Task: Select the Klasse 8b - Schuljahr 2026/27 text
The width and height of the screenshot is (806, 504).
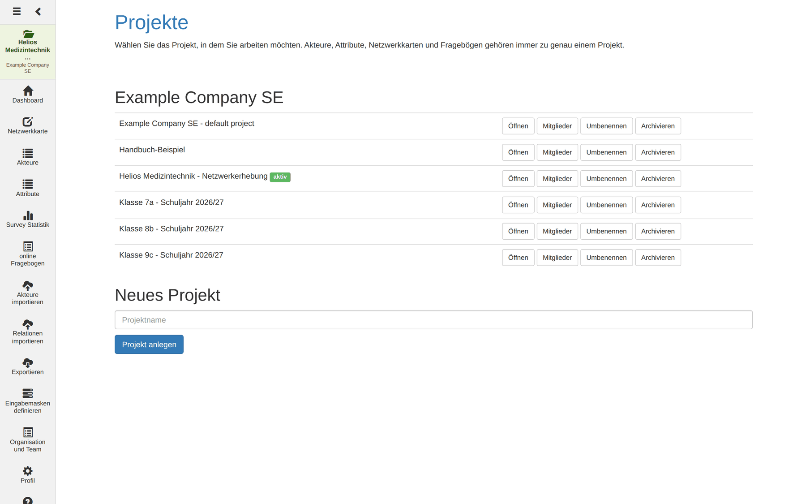Action: coord(171,229)
